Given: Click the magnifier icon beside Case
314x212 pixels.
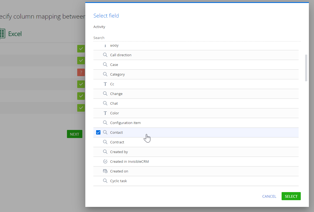Looking at the screenshot, I should click(105, 65).
